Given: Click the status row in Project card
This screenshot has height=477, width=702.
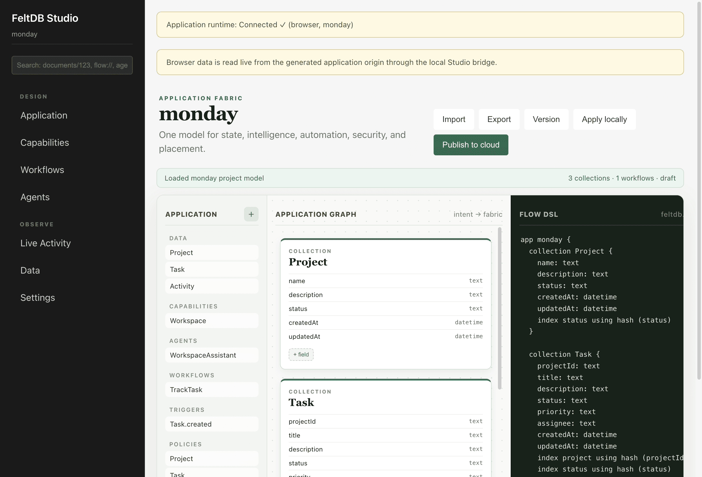Looking at the screenshot, I should pyautogui.click(x=385, y=308).
